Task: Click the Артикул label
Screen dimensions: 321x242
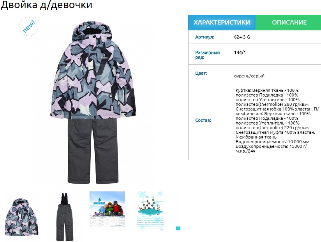Action: (205, 37)
